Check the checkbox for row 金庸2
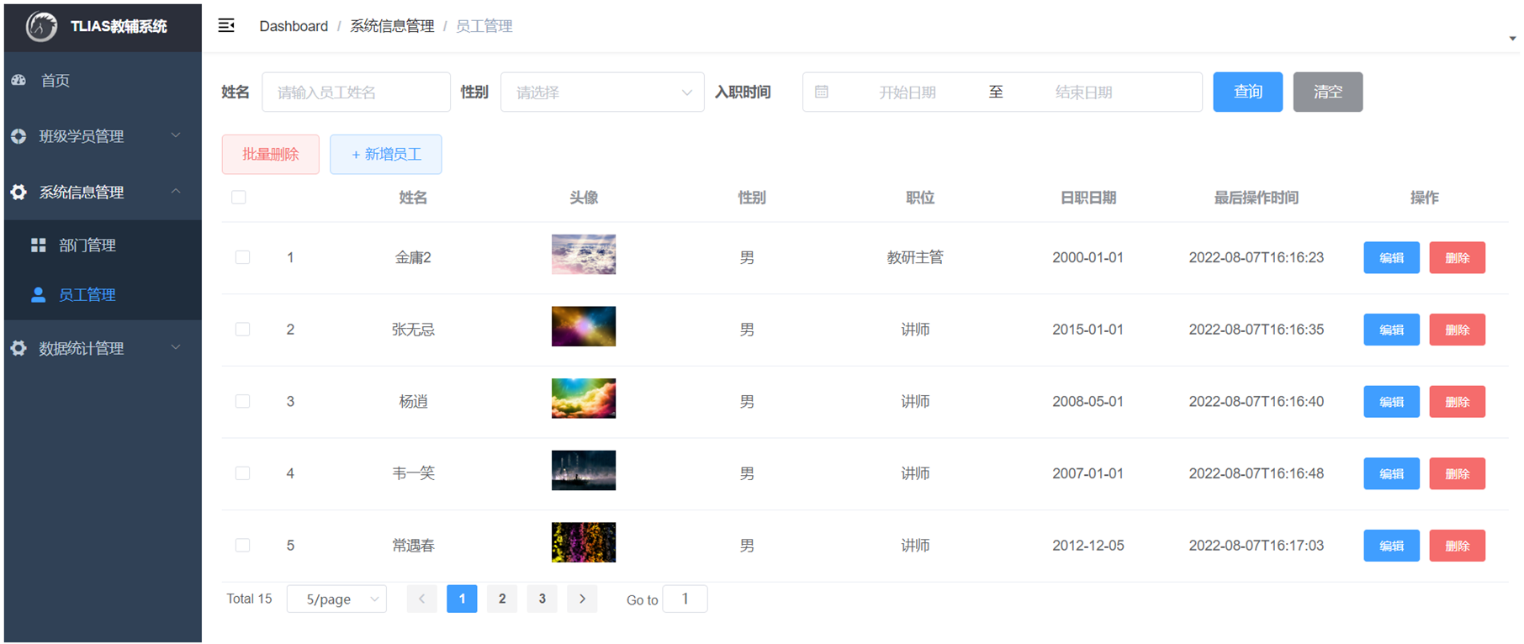 click(242, 257)
